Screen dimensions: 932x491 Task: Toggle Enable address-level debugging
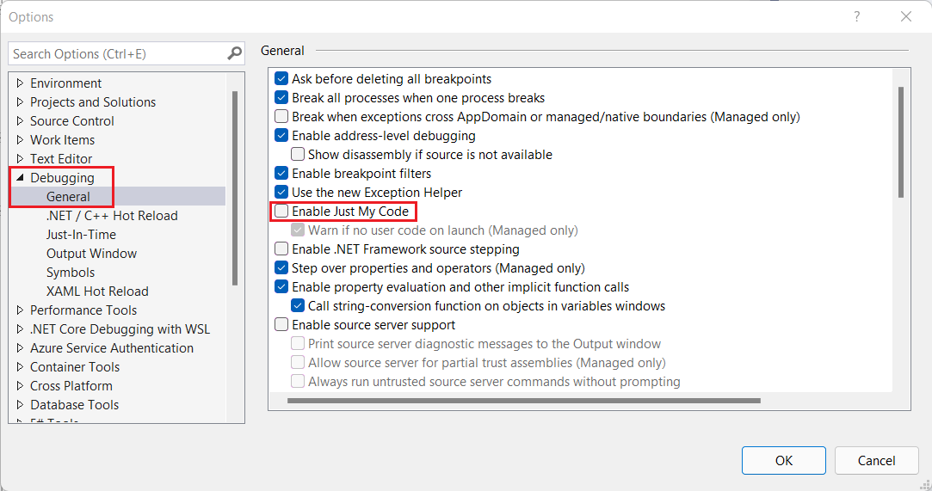pos(281,136)
